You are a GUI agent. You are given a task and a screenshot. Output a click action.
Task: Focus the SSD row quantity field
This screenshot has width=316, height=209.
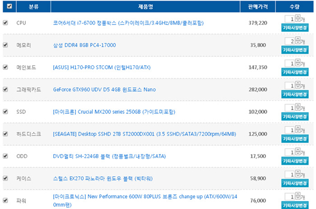pyautogui.click(x=290, y=108)
